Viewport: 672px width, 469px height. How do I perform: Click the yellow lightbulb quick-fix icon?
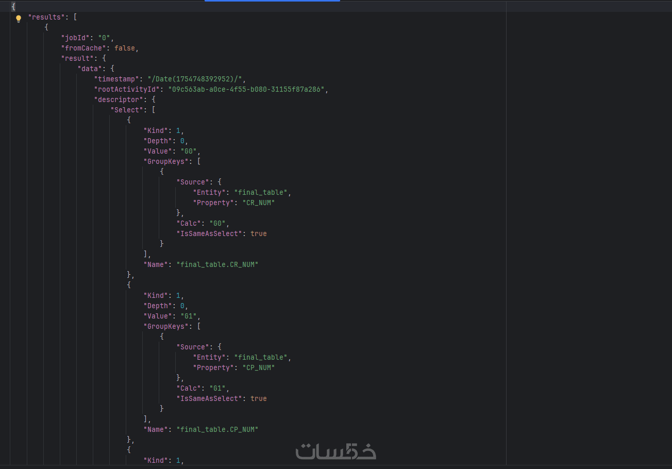pyautogui.click(x=19, y=19)
